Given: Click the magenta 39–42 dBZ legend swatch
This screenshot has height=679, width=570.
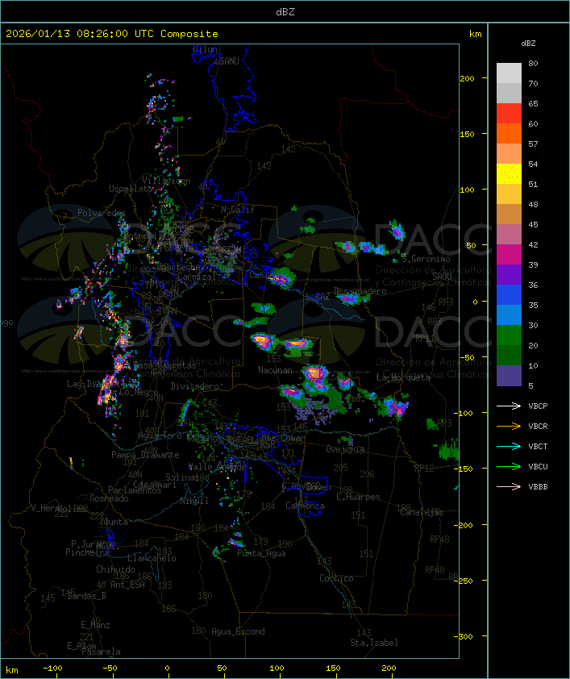Looking at the screenshot, I should click(x=509, y=255).
